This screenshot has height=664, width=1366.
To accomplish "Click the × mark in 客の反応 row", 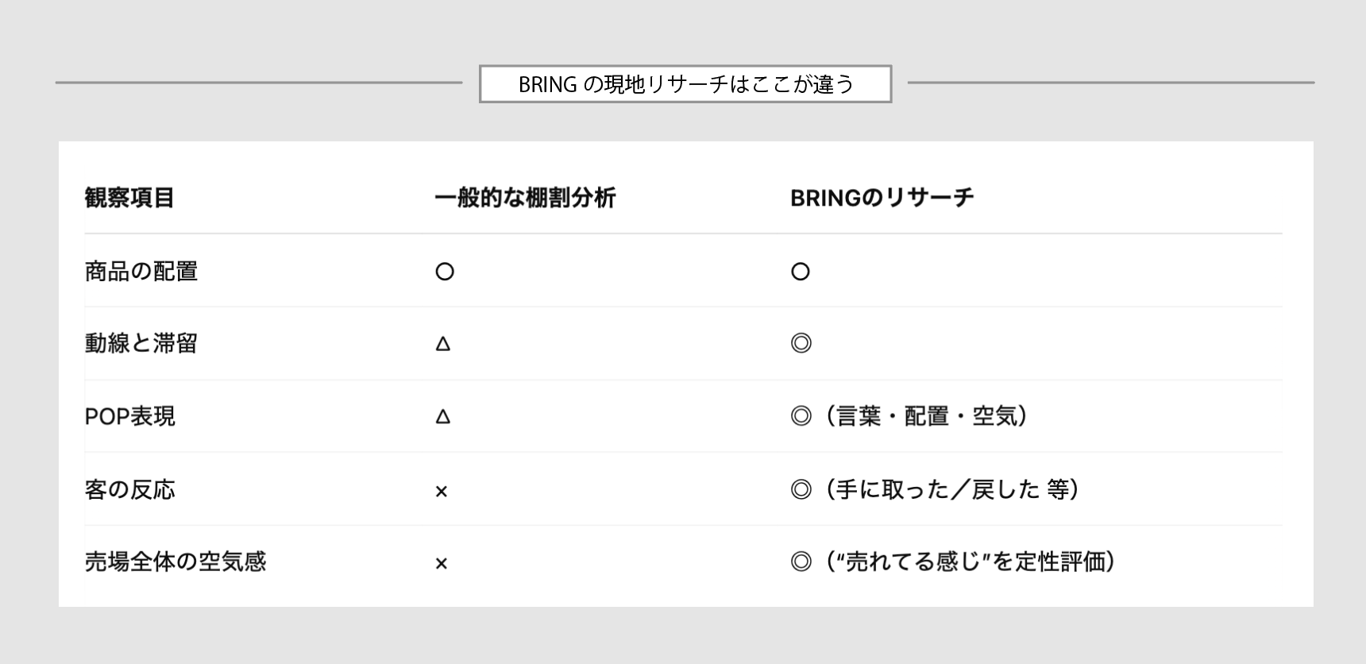I will point(442,492).
